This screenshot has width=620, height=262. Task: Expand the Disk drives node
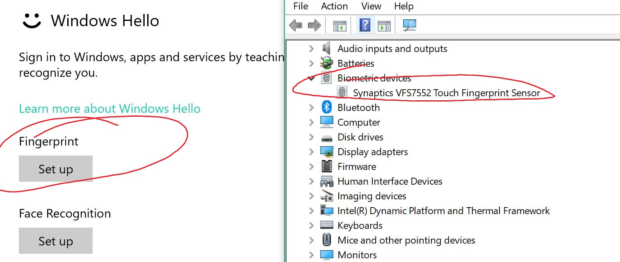[311, 137]
